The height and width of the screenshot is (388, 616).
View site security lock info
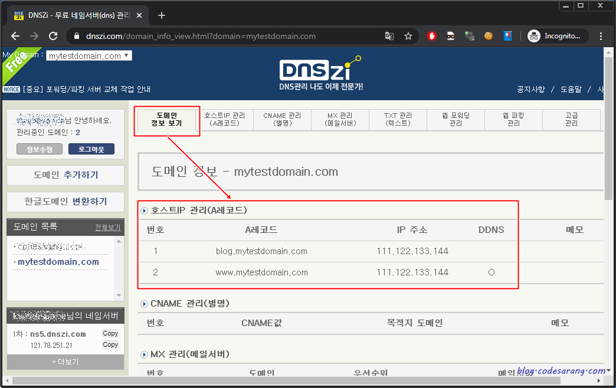(x=77, y=36)
